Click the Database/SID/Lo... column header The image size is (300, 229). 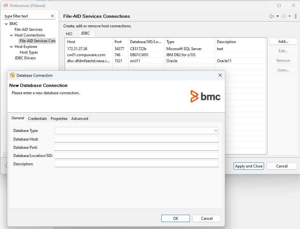146,42
